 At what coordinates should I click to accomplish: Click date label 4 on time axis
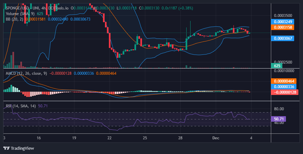tap(251, 138)
